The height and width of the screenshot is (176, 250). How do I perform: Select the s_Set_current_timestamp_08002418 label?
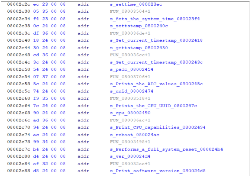156,40
